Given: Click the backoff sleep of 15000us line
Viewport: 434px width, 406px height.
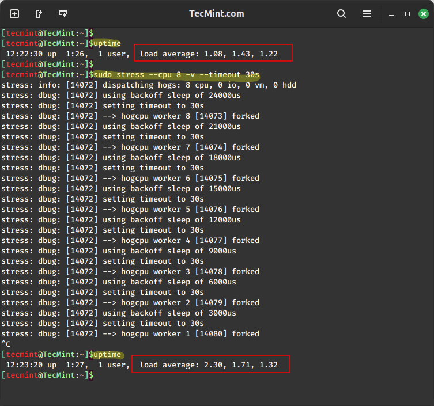Looking at the screenshot, I should point(121,189).
